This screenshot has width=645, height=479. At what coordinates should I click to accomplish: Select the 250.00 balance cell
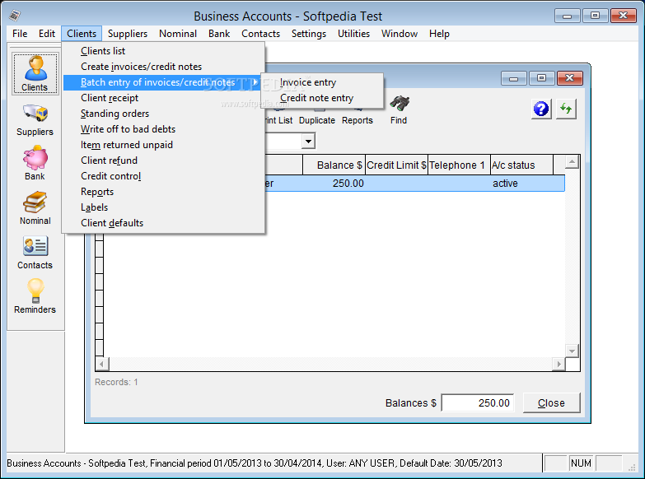click(334, 184)
